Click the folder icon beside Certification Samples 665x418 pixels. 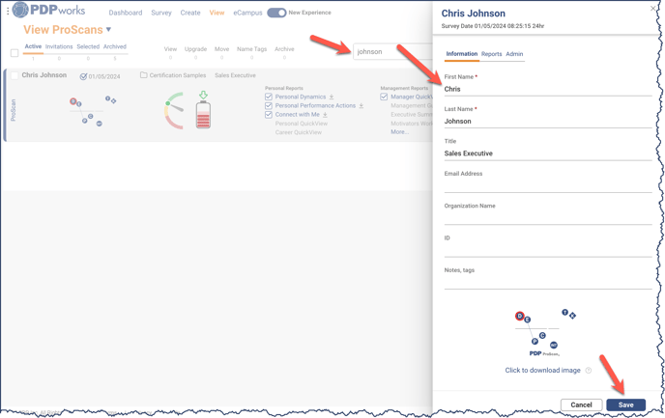point(144,75)
